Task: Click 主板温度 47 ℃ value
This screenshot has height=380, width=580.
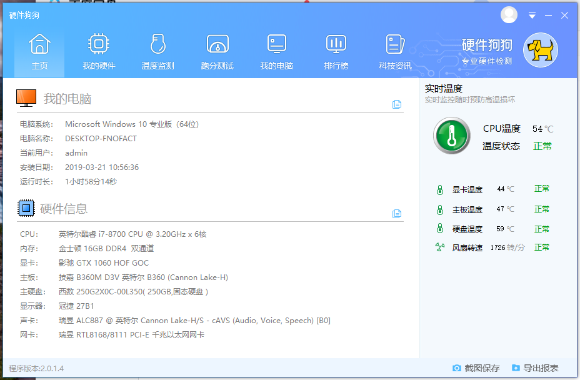Action: 505,209
